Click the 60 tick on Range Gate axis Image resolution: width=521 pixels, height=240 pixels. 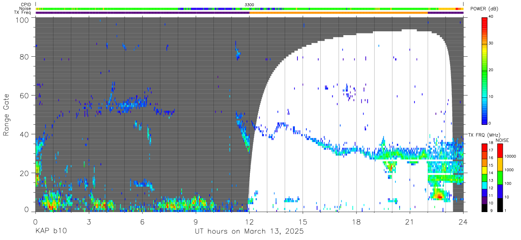(24, 95)
